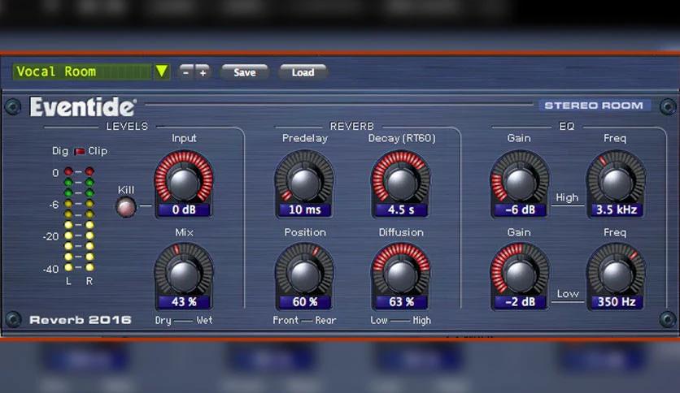The height and width of the screenshot is (393, 680).
Task: Click the 63 % diffusion value display
Action: [x=401, y=302]
